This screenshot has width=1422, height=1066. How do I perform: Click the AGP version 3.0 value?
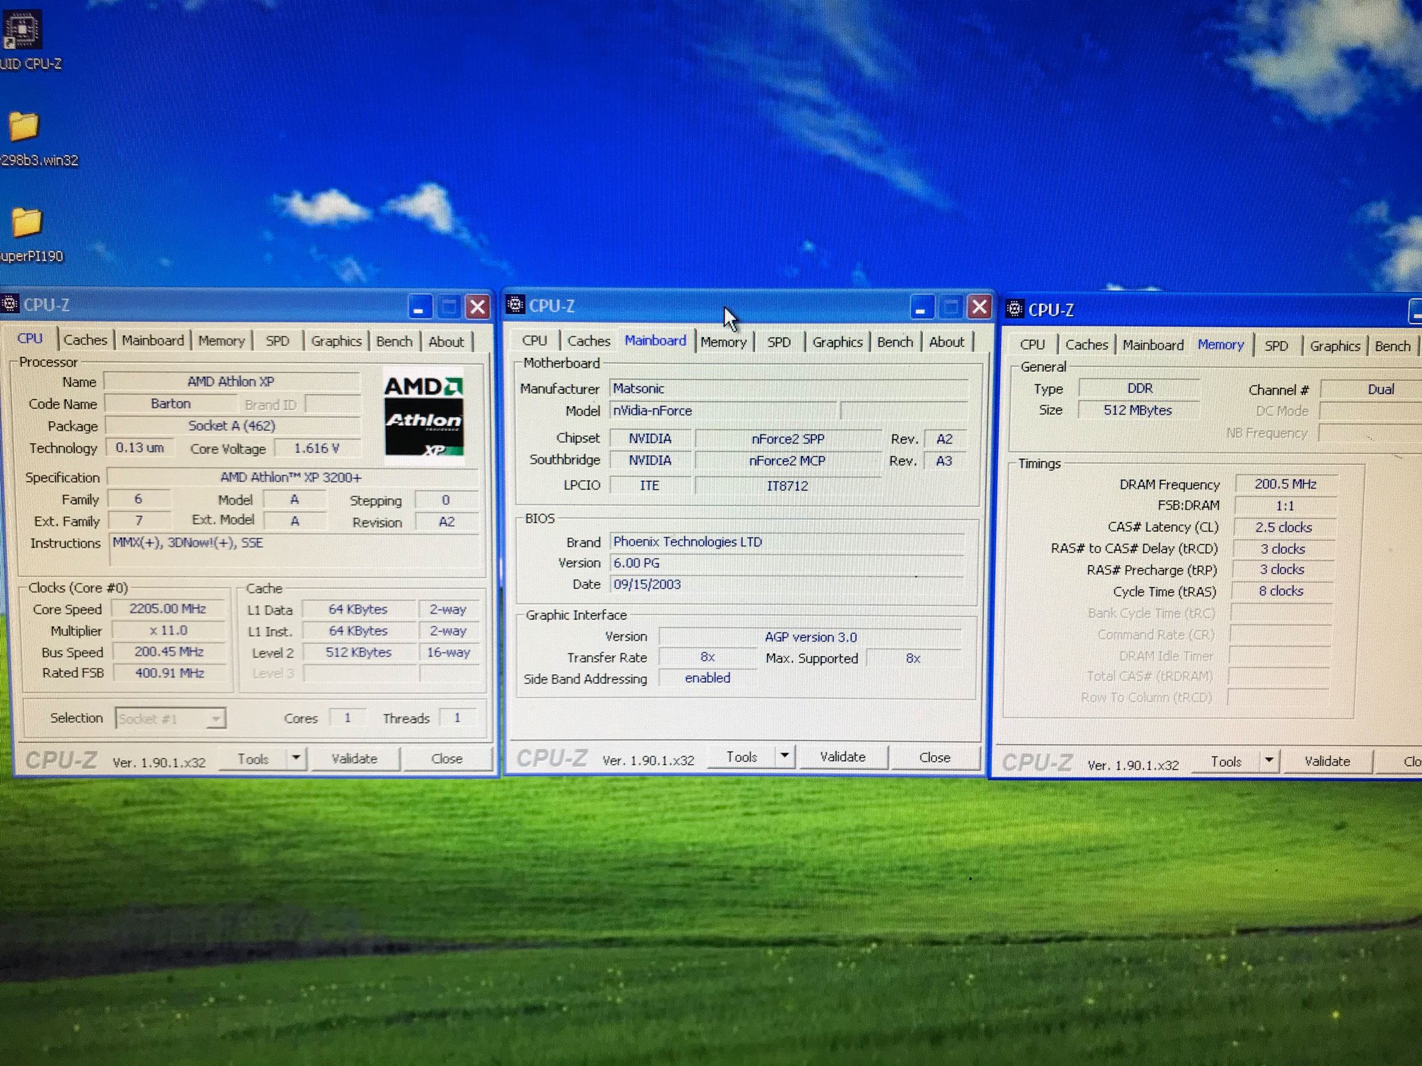[x=810, y=637]
